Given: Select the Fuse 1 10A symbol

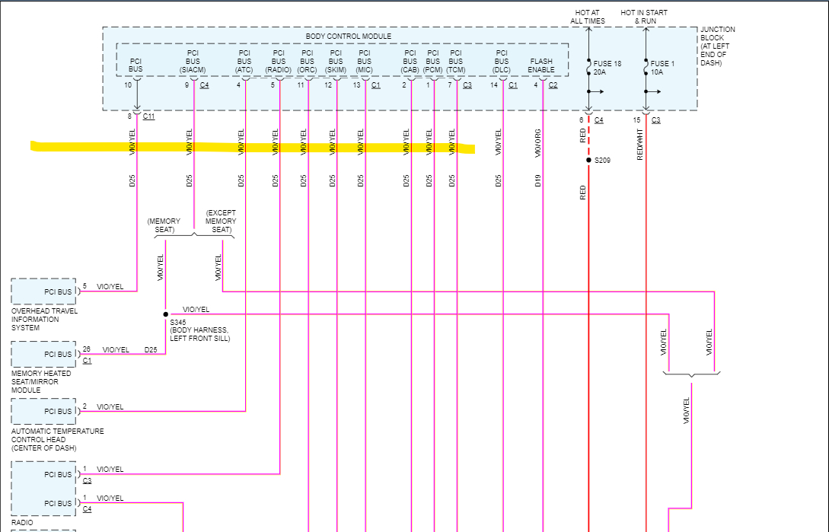Looking at the screenshot, I should tap(646, 68).
